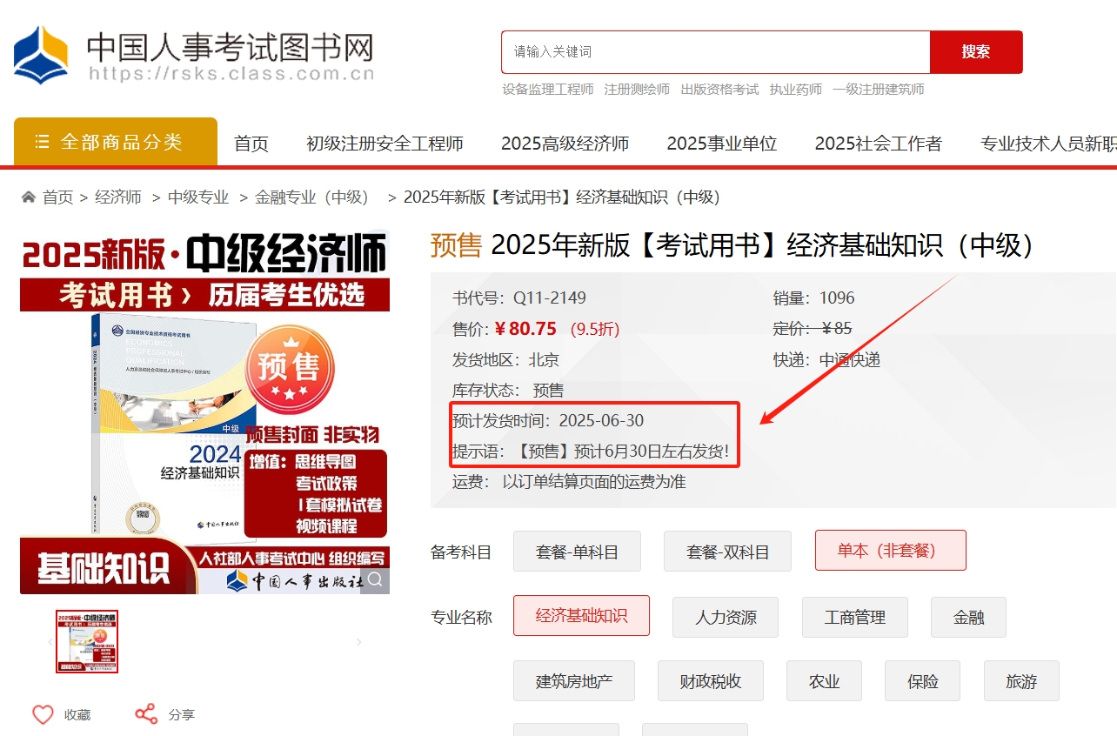Viewport: 1117px width, 736px height.
Task: Open the 初级注册安全工程师 nav item
Action: pyautogui.click(x=385, y=144)
